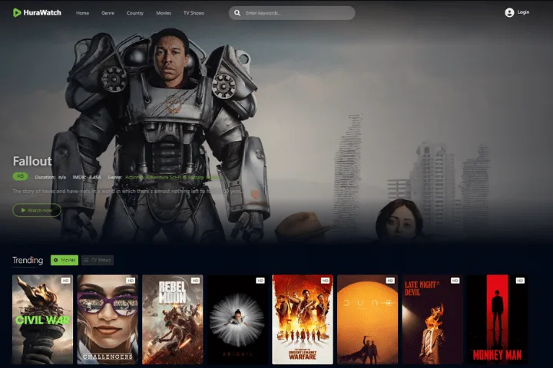Click HD badge on Civil War poster
Screen dimensions: 553x368
coord(65,281)
